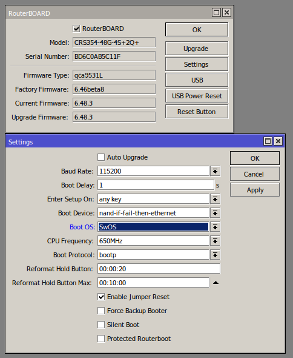Expand the Boot OS dropdown arrow
293x358 pixels.
(x=215, y=227)
